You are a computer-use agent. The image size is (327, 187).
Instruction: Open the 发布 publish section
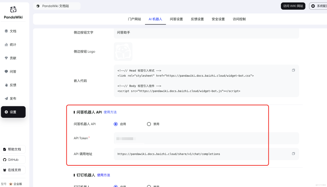tap(13, 98)
